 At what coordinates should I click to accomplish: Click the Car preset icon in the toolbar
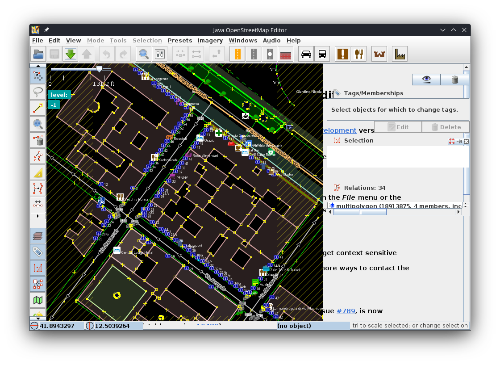[x=306, y=54]
